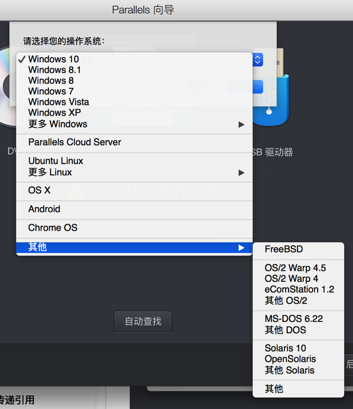Select Solaris 10
The width and height of the screenshot is (353, 409).
coord(298,348)
